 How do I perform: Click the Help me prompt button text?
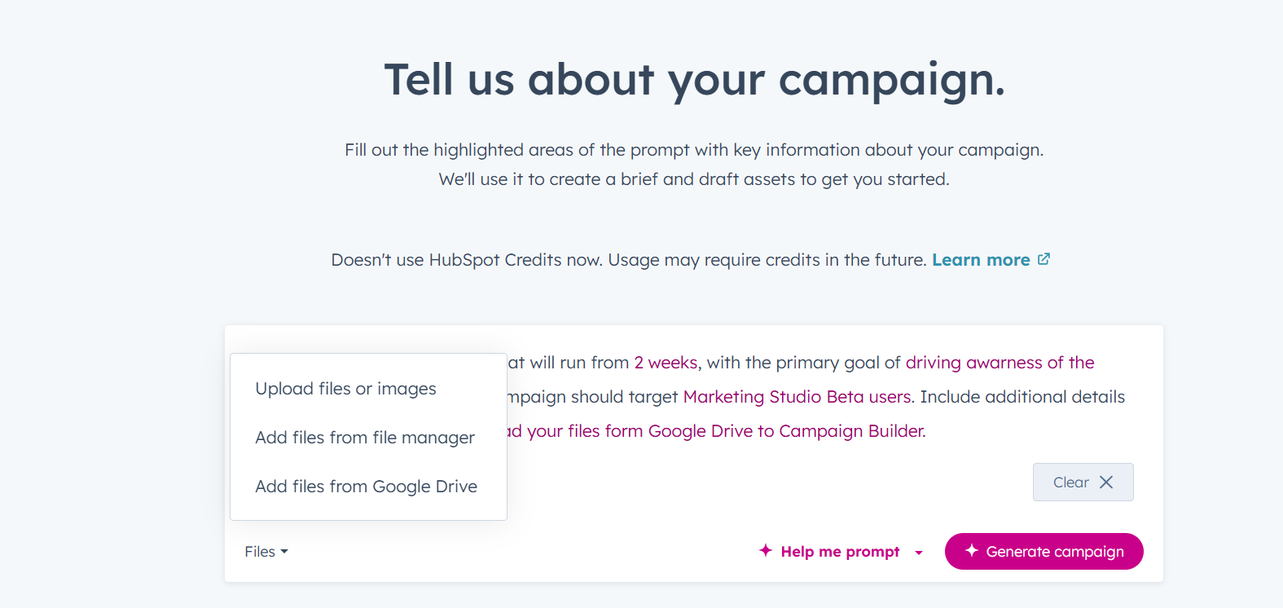point(840,552)
